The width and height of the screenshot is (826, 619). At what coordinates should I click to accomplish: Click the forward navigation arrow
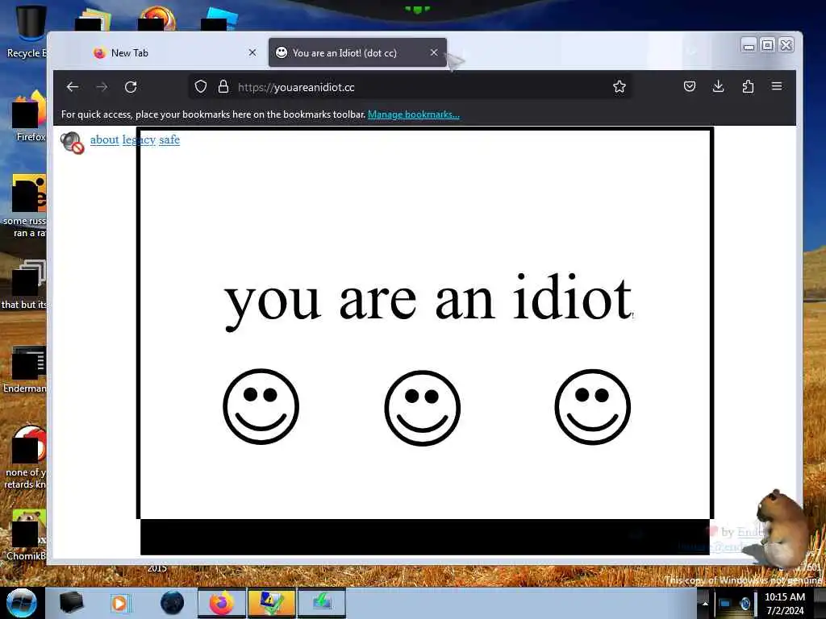102,87
